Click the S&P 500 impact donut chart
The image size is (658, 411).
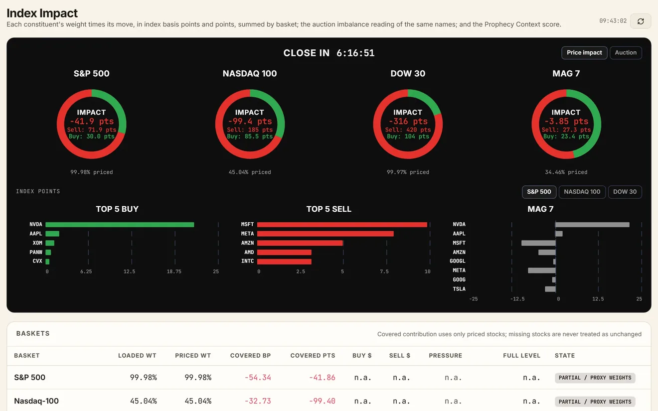pos(91,124)
